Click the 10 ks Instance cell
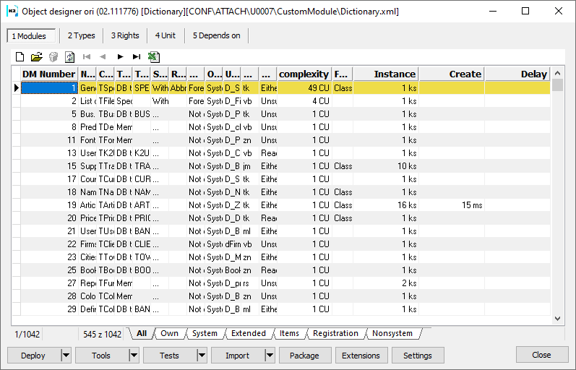This screenshot has height=370, width=576. pyautogui.click(x=386, y=166)
